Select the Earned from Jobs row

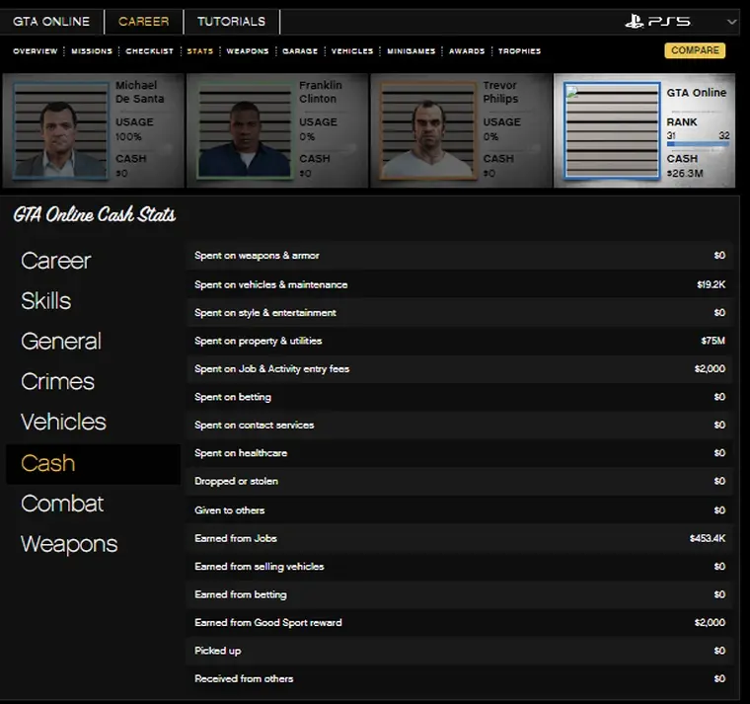click(460, 538)
